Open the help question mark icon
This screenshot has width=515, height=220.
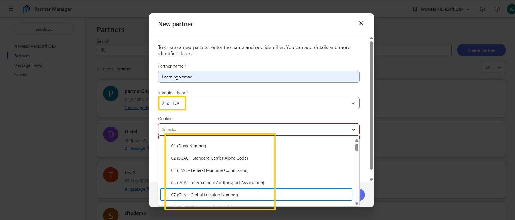(x=482, y=9)
